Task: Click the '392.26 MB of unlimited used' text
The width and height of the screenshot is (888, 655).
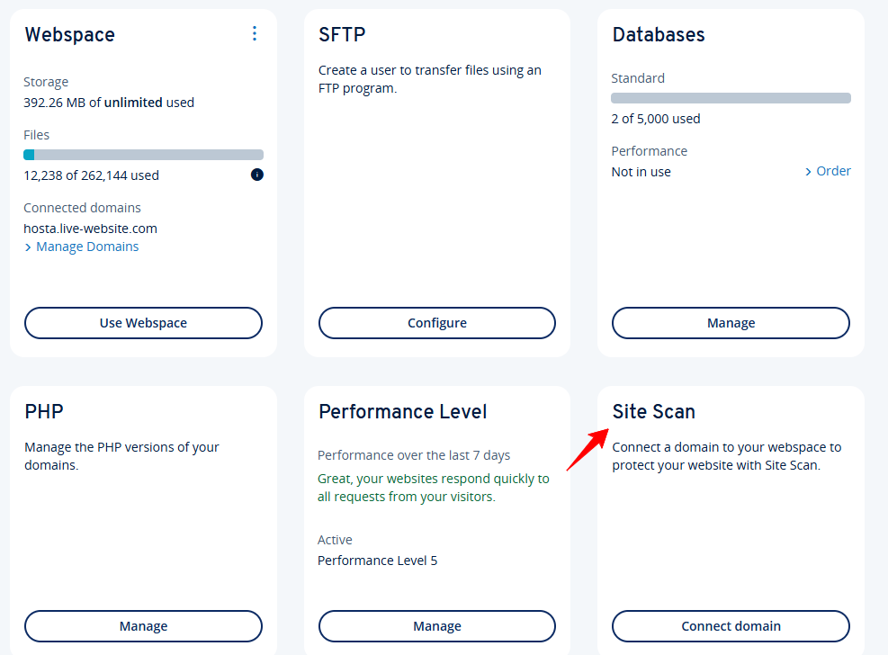Action: (109, 103)
